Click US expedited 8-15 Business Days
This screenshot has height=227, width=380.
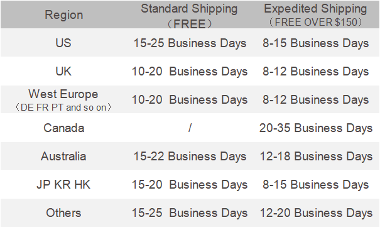[316, 43]
